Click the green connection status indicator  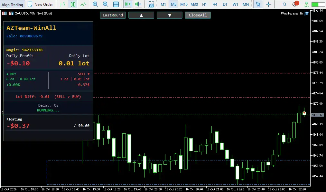point(318,5)
